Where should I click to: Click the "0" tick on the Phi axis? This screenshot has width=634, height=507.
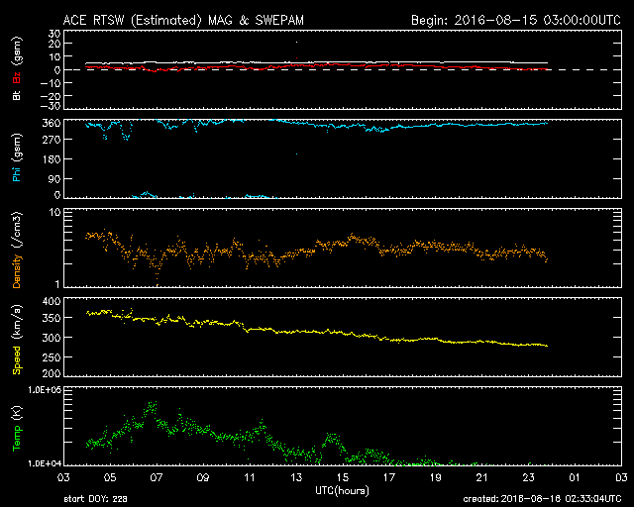click(57, 195)
